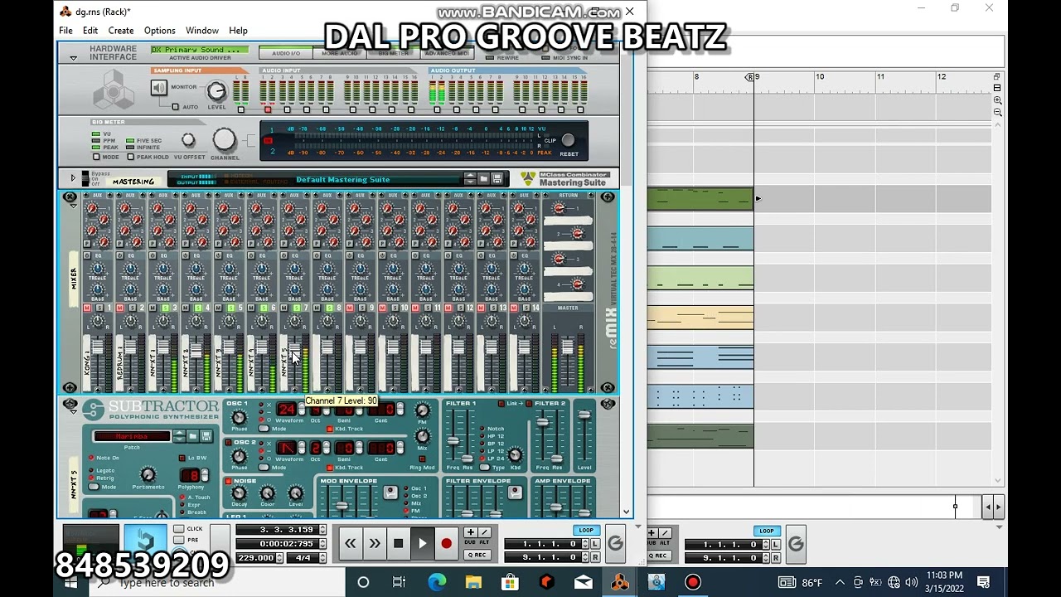Open the Create menu
This screenshot has height=597, width=1061.
120,31
